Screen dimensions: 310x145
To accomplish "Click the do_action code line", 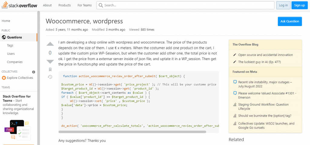I will pos(140,125).
